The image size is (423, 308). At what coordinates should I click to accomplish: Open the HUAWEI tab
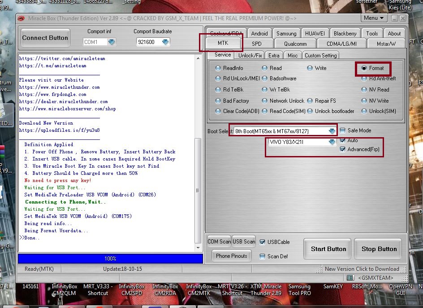point(315,34)
